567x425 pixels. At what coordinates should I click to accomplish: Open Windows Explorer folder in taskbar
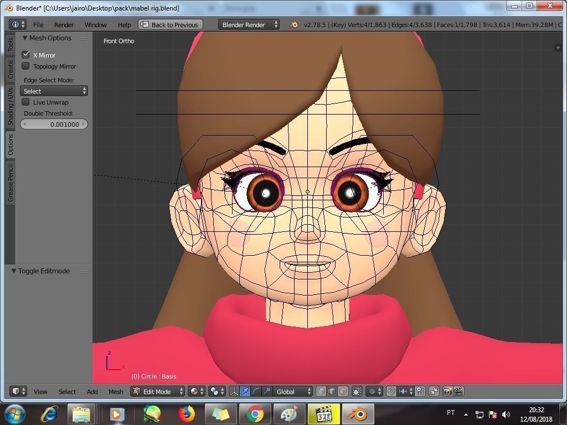(81, 414)
